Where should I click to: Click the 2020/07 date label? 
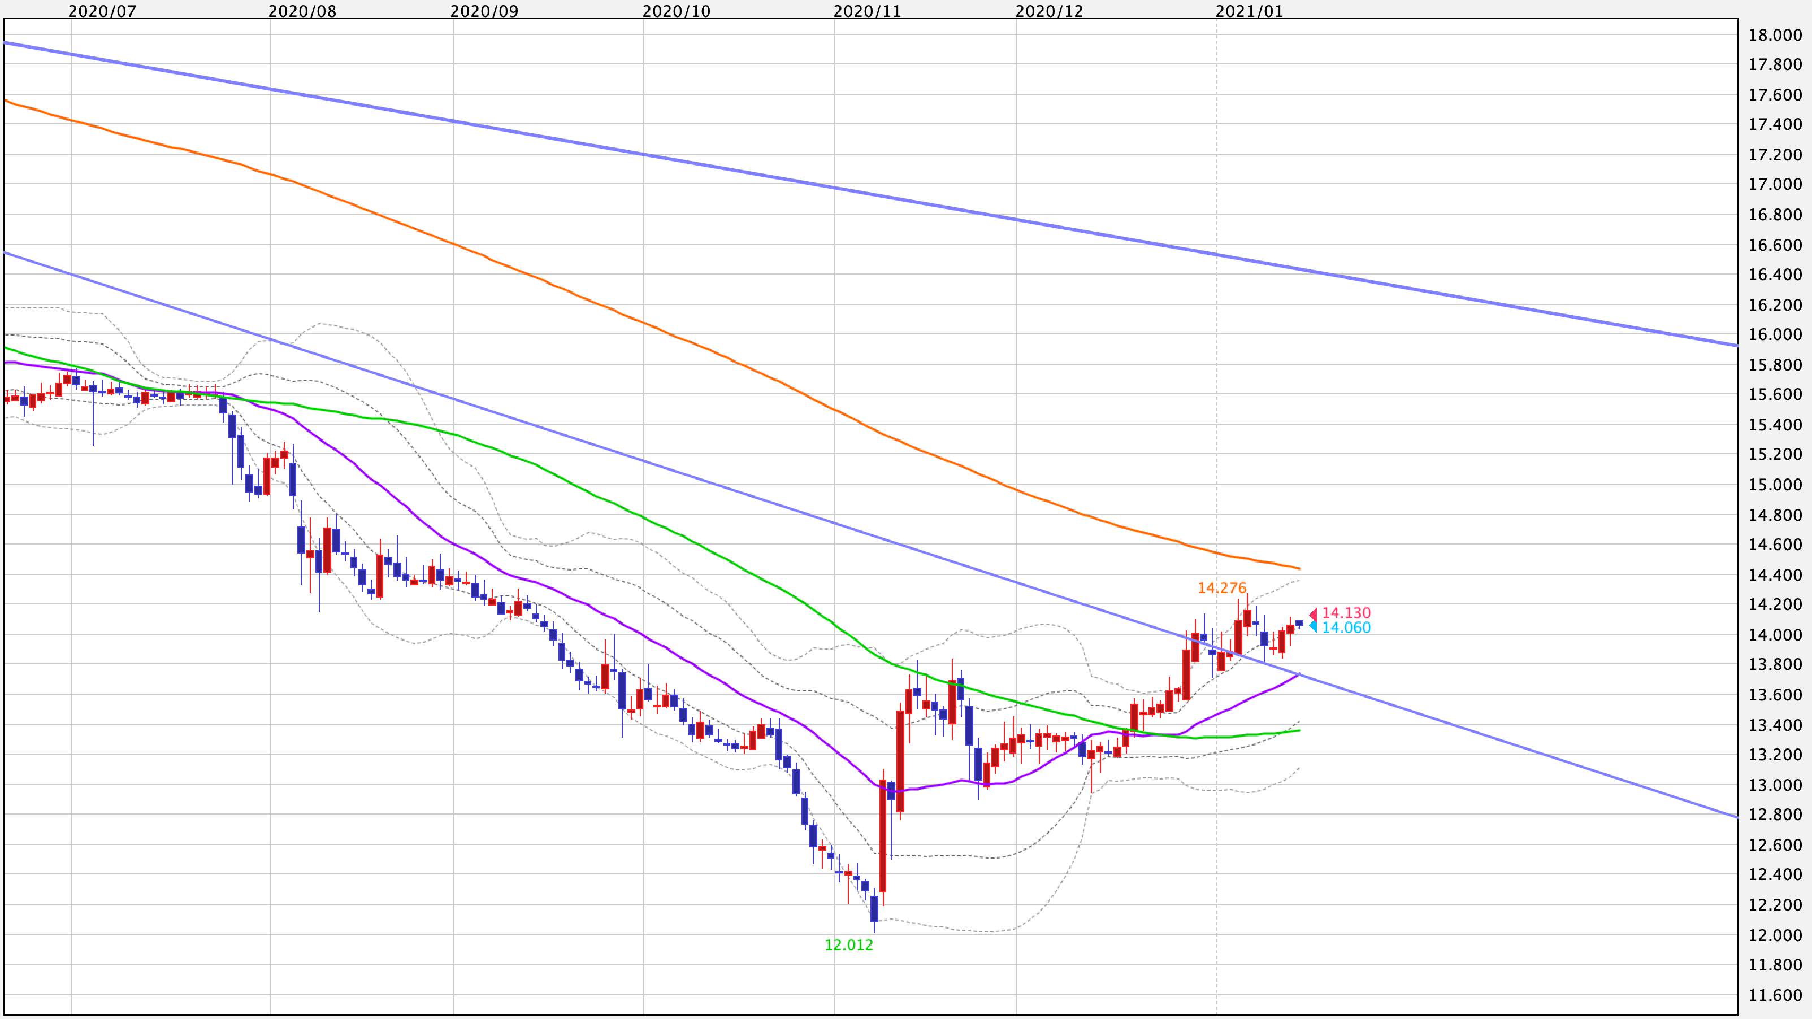102,11
